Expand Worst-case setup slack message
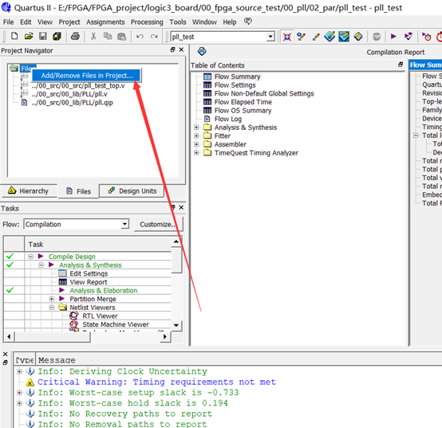This screenshot has width=442, height=428. pyautogui.click(x=19, y=392)
